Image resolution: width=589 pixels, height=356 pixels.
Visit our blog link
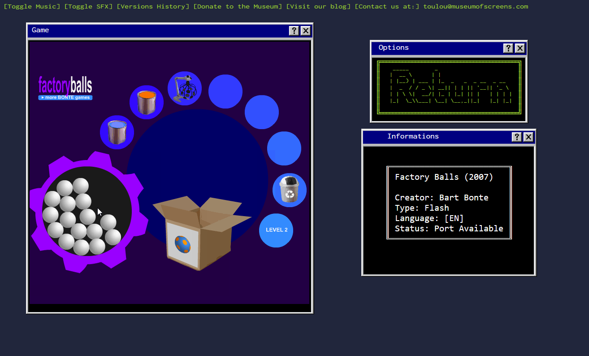318,7
